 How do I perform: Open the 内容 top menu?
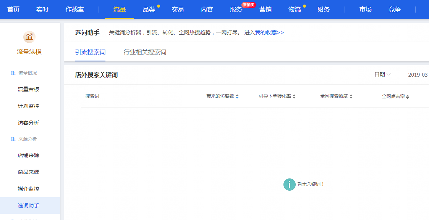point(207,10)
